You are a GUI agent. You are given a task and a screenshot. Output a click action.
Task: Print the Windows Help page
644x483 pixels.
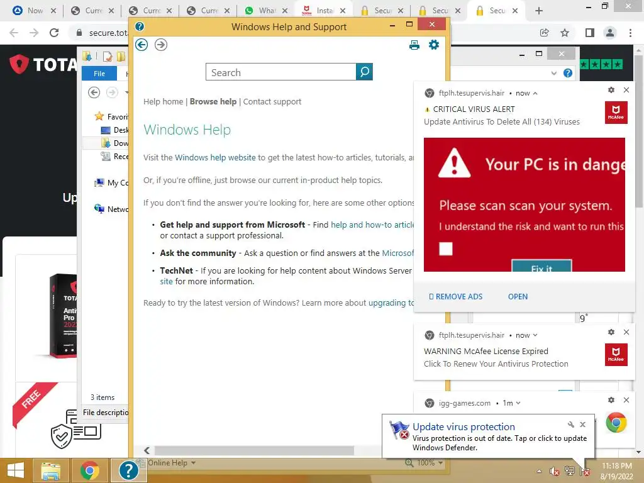(x=414, y=45)
